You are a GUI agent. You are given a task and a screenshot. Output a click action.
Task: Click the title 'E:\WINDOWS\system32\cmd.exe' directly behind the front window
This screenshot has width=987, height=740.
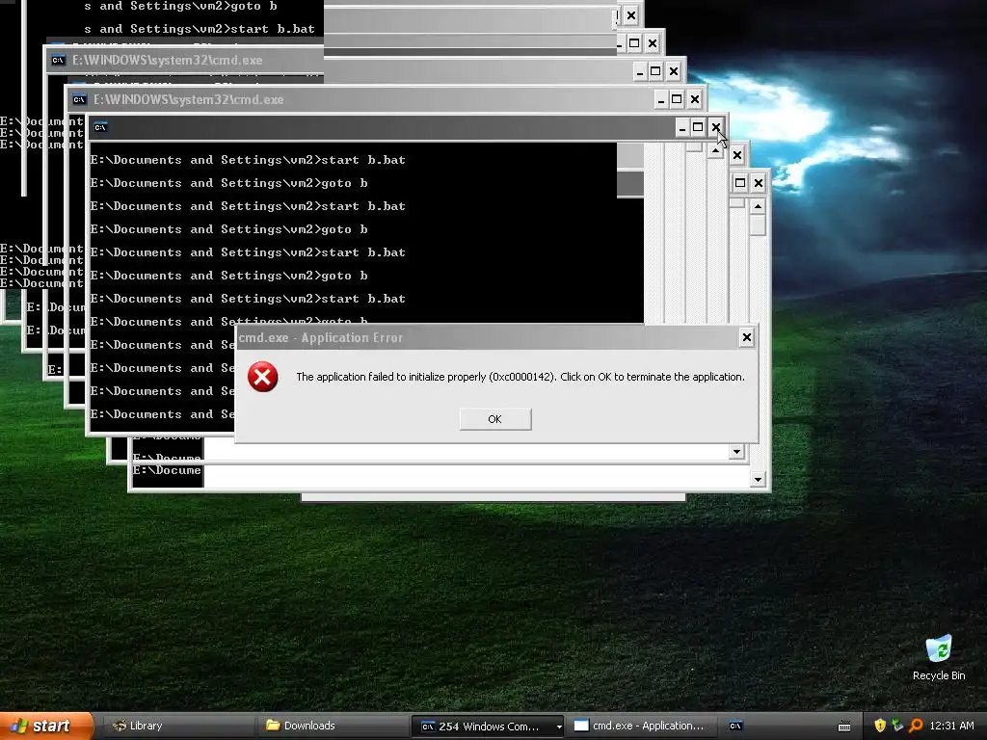(x=188, y=99)
